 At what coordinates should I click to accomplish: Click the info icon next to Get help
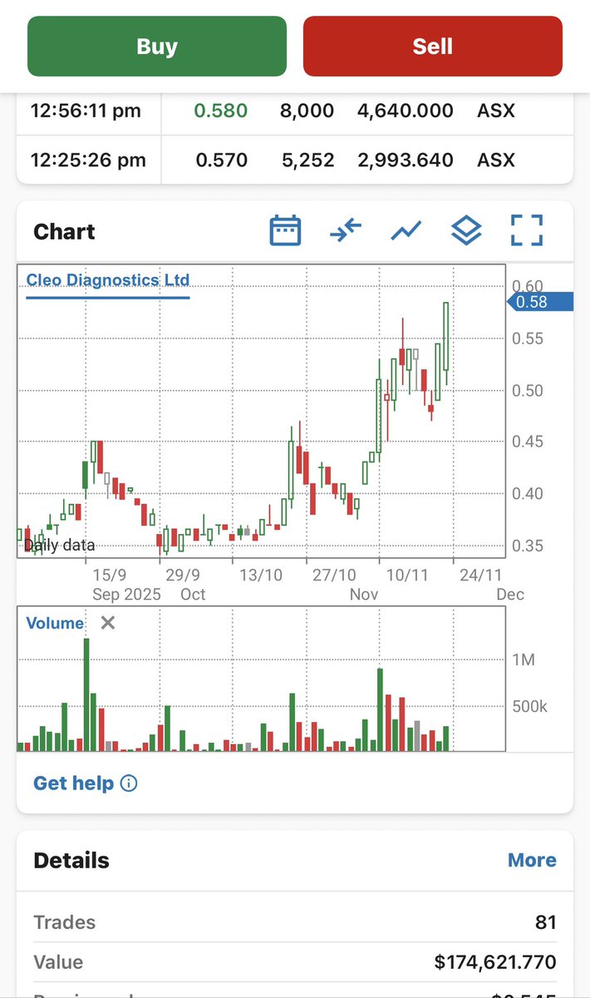click(x=129, y=783)
